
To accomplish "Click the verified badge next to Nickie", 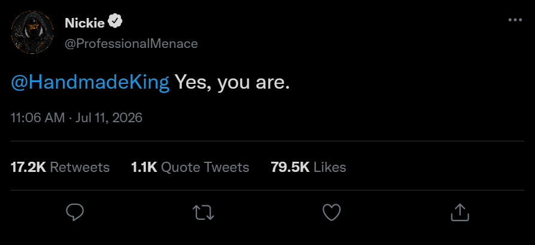I will pos(115,22).
